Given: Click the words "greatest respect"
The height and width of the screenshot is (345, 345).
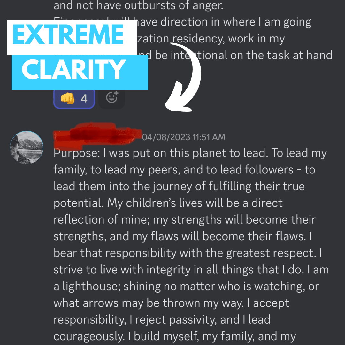Looking at the screenshot, I should pyautogui.click(x=271, y=253).
